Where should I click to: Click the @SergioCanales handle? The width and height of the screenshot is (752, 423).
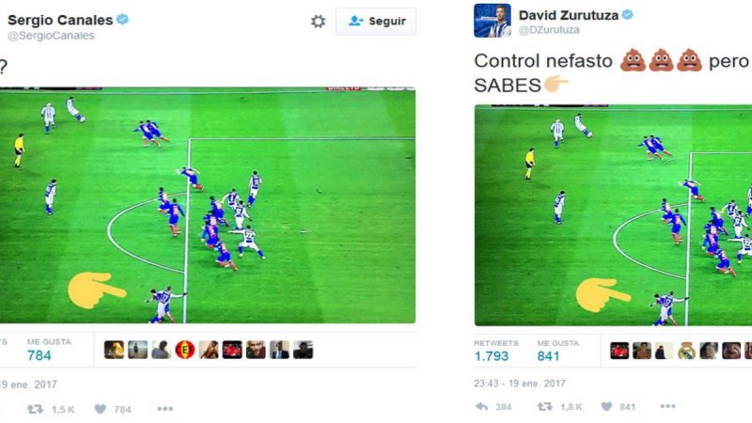[51, 36]
